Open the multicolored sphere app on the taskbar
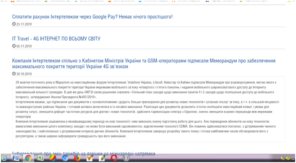 pos(53,158)
